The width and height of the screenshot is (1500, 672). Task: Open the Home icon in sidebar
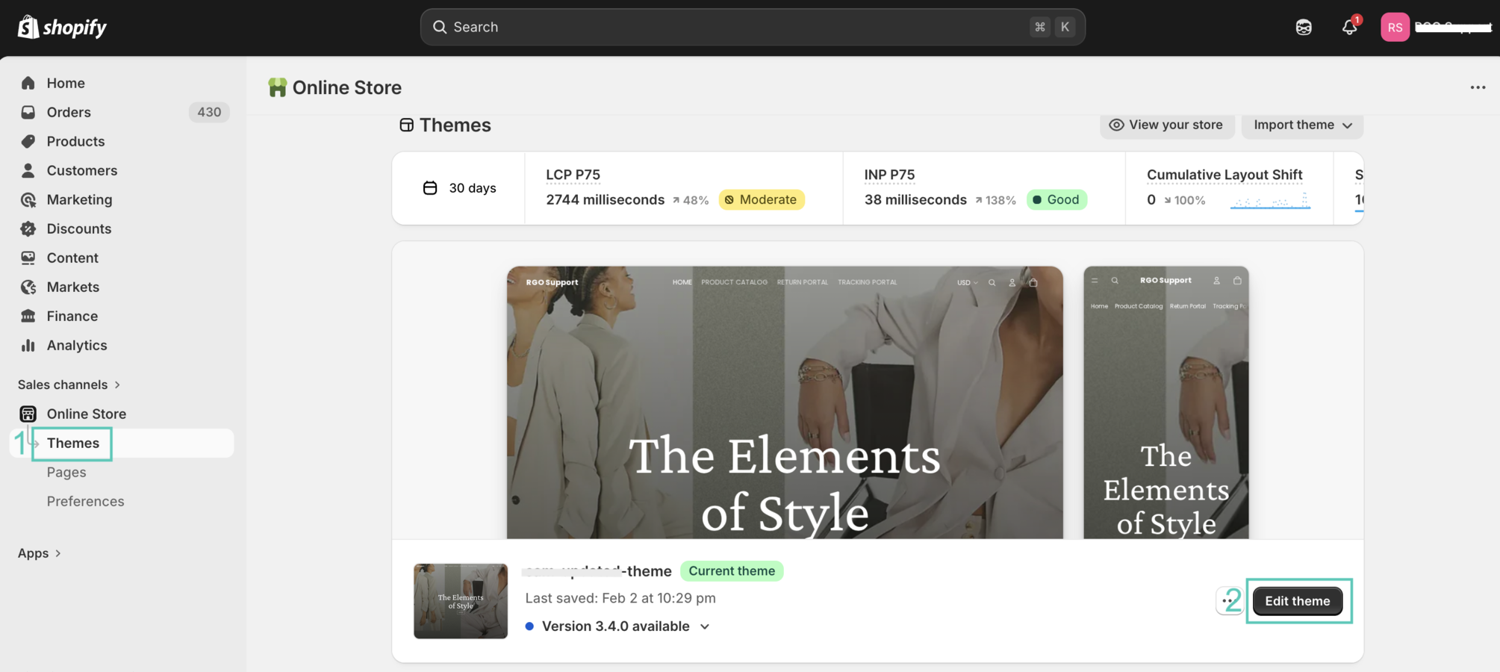[28, 83]
